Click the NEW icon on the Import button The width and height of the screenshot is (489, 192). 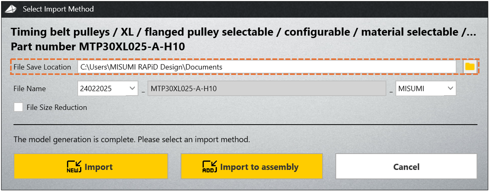click(x=74, y=167)
